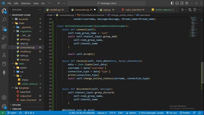Click the Prettier status bar item
204x115 pixels.
point(185,113)
